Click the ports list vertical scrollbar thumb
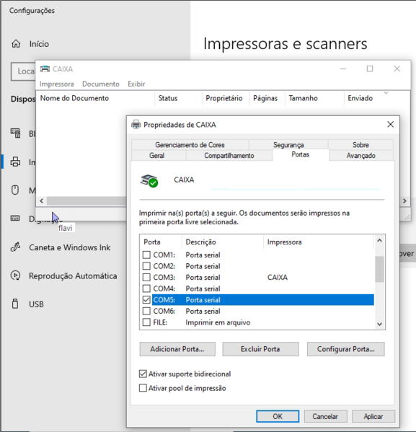The image size is (416, 432). coord(379,269)
